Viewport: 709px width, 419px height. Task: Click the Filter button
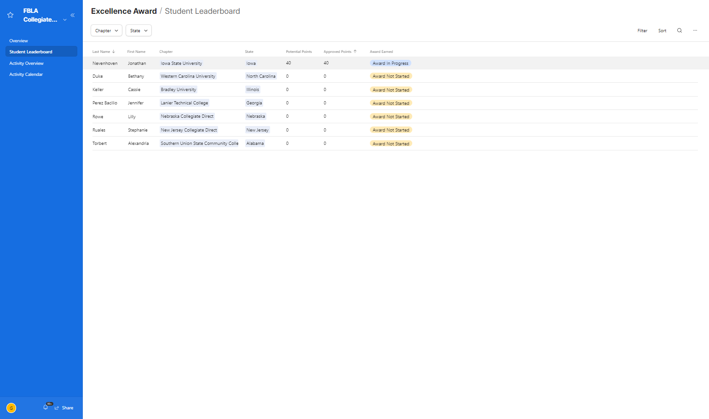tap(642, 31)
